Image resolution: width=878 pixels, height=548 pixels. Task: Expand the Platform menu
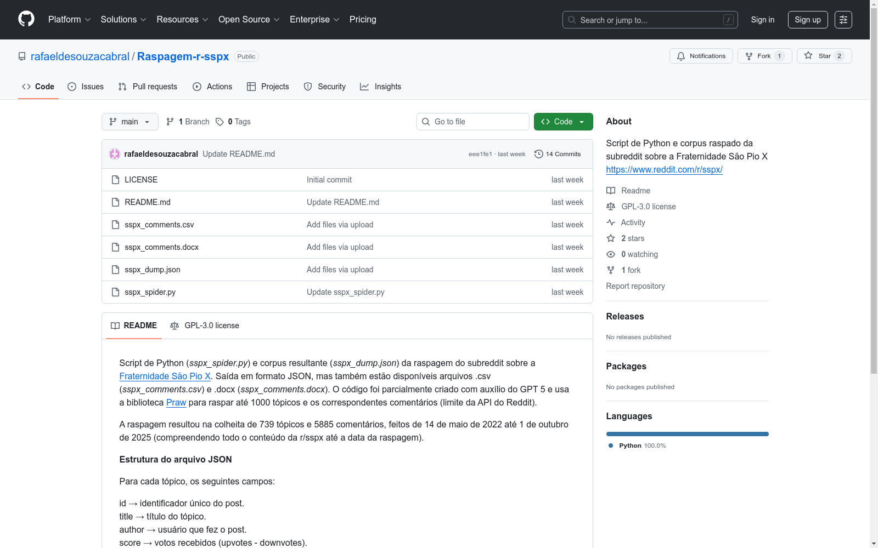70,20
